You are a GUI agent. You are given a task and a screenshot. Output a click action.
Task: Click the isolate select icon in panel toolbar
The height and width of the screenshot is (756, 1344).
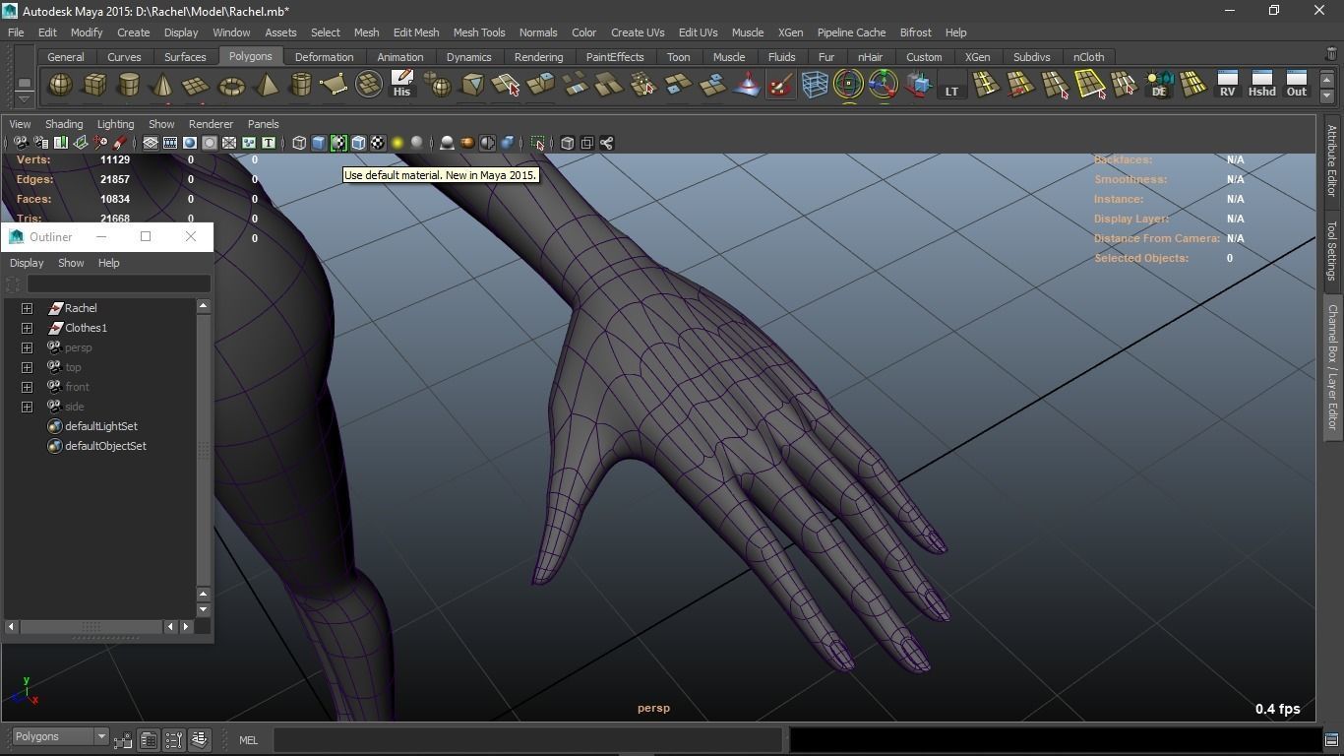tap(538, 143)
